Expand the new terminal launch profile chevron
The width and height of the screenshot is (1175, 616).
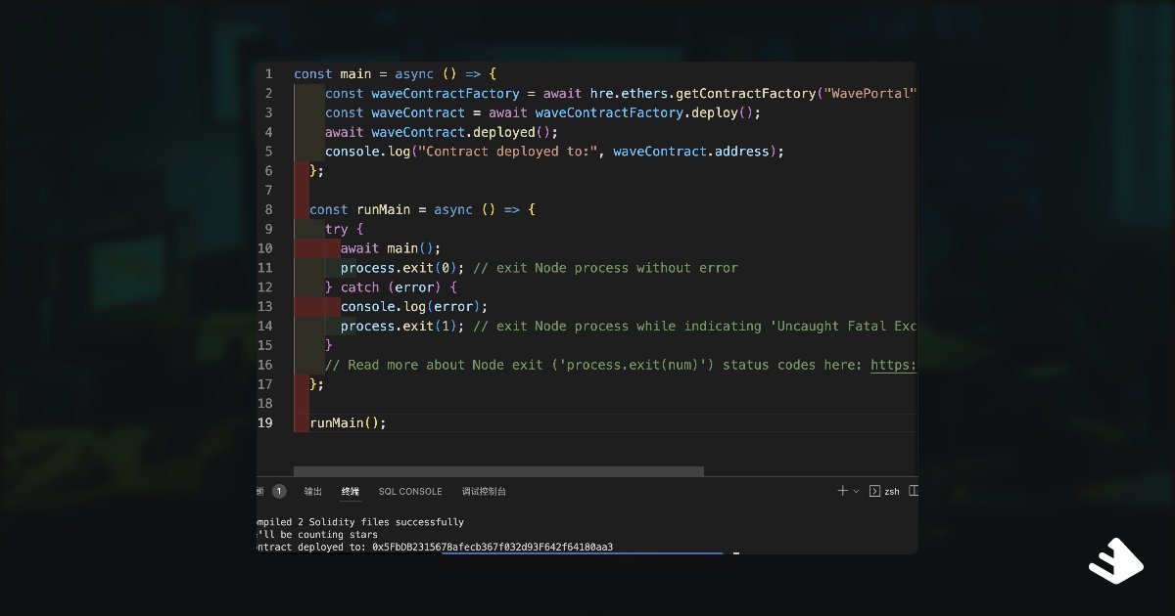856,492
